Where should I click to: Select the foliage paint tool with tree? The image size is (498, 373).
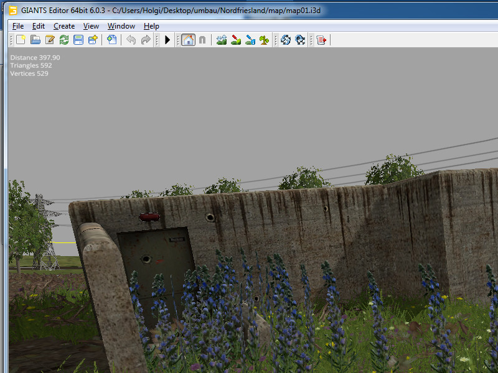pos(265,40)
